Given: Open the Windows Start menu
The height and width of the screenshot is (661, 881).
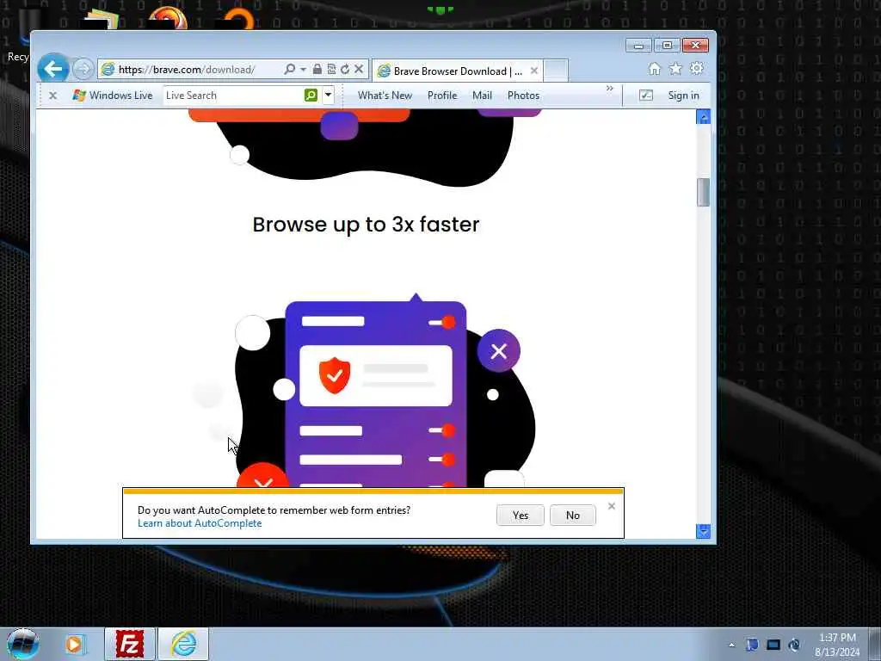Looking at the screenshot, I should coord(22,644).
